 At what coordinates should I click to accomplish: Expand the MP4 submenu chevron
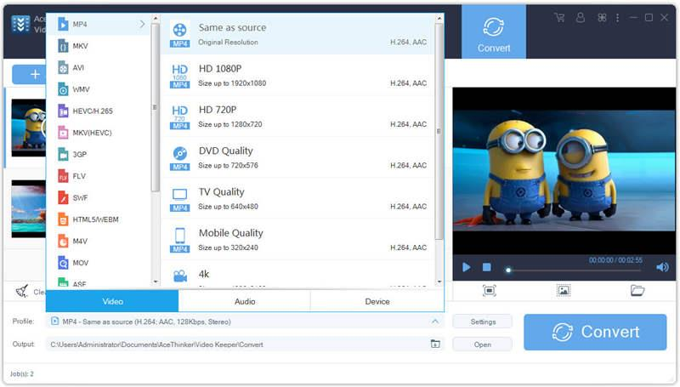coord(142,24)
